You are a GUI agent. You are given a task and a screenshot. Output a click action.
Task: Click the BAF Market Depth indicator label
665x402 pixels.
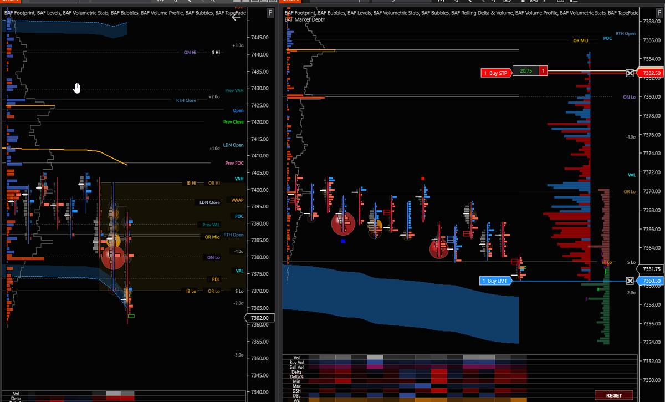click(305, 19)
